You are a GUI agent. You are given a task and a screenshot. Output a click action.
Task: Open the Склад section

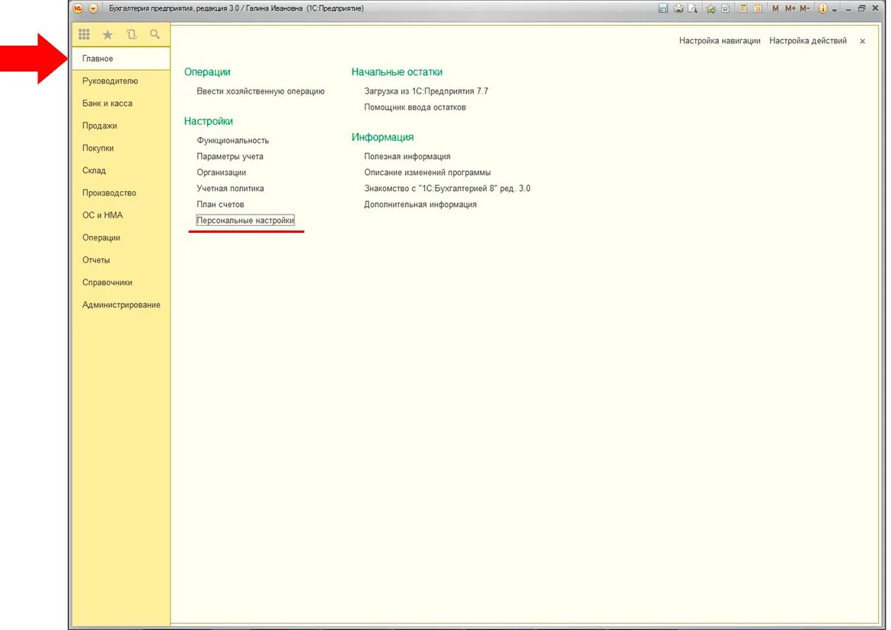(x=121, y=170)
